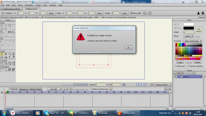The height and width of the screenshot is (116, 206).
Task: Select the Transform Layer tool highlighted yellow
Action: (x=2, y=54)
